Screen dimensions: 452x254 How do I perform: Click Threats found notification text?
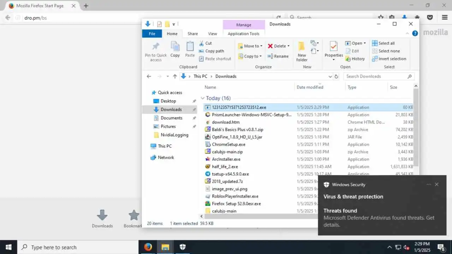340,211
